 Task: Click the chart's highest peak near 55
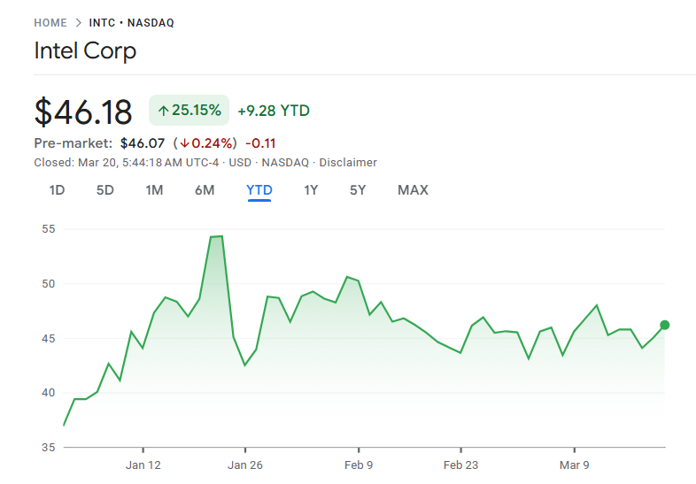pos(217,236)
